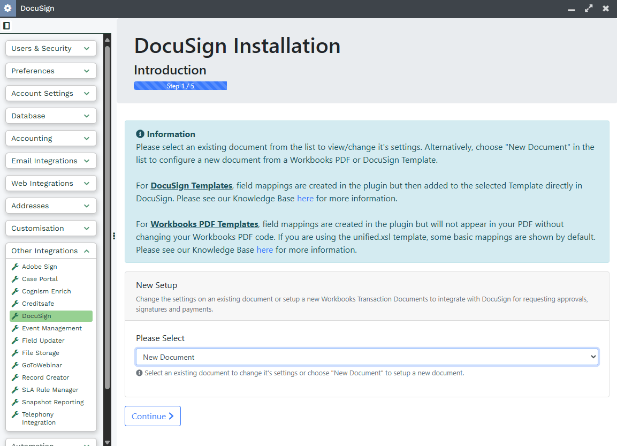Open the Case Portal integration

(x=40, y=279)
